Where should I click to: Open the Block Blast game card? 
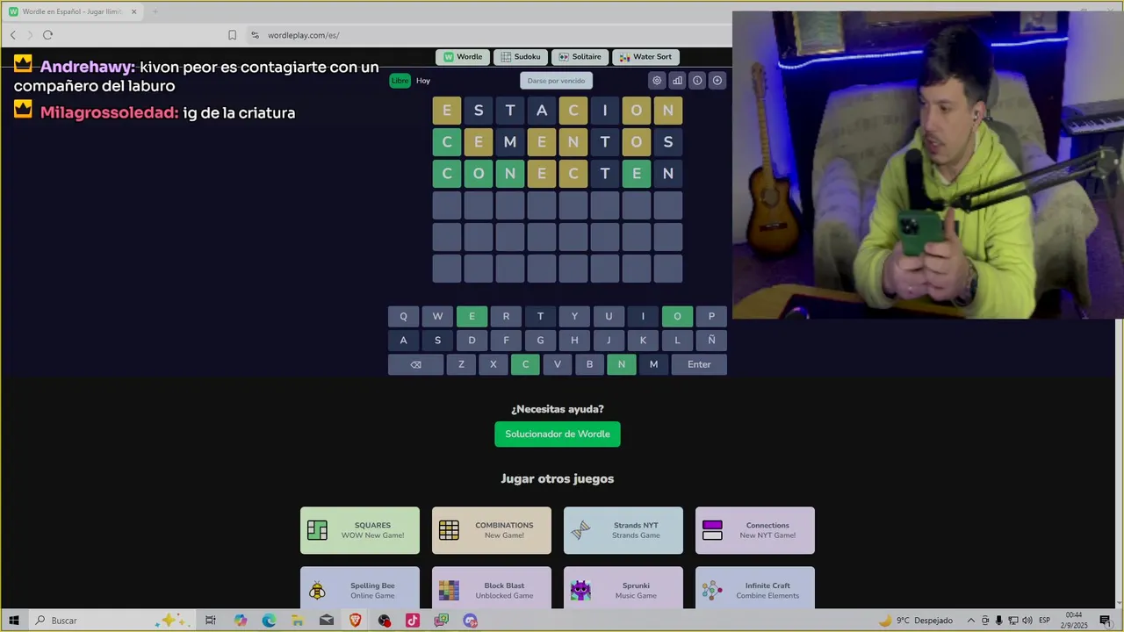point(492,588)
